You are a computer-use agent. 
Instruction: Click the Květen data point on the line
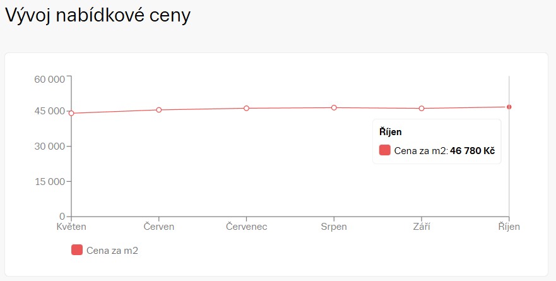tap(71, 113)
